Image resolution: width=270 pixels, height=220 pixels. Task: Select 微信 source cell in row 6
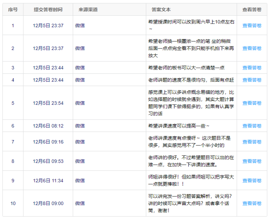pos(80,126)
